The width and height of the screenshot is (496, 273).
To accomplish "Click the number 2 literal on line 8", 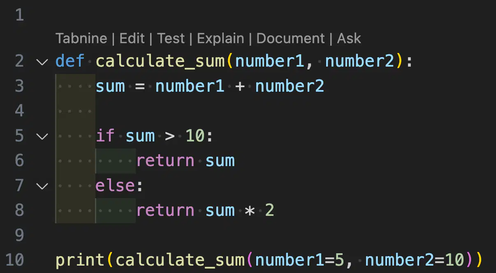I will [269, 210].
